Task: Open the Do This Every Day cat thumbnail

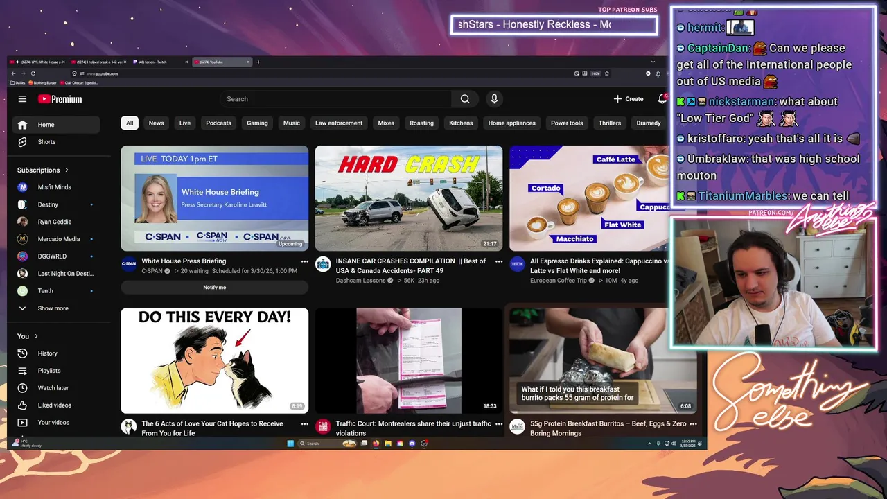Action: point(215,360)
